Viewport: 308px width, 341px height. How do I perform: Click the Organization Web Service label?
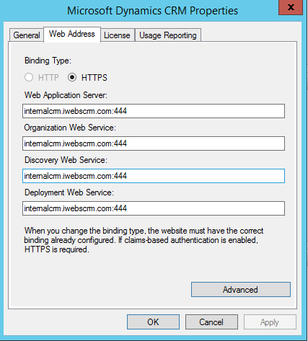coord(70,128)
